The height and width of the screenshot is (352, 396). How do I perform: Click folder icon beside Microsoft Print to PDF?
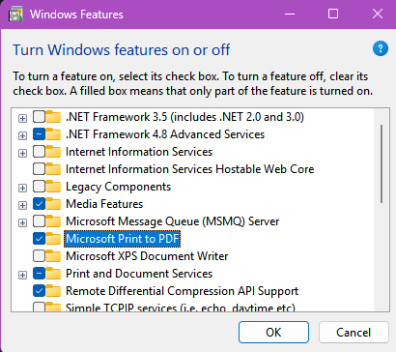pyautogui.click(x=53, y=239)
